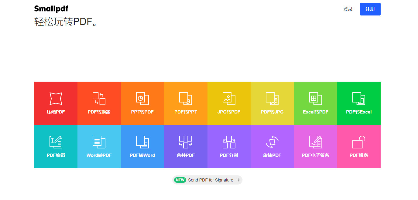Click the PDF转Word icon
The image size is (418, 200).
click(142, 142)
